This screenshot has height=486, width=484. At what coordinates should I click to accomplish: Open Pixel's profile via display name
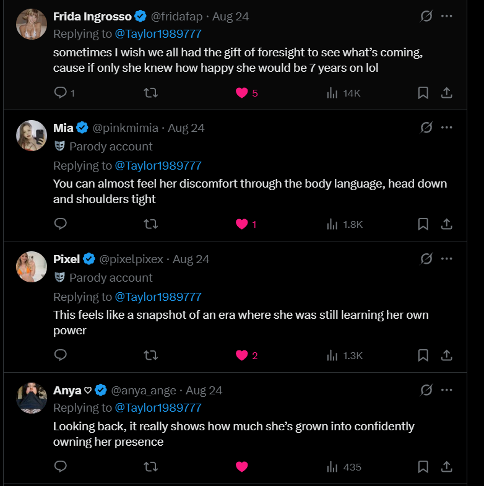coord(67,259)
